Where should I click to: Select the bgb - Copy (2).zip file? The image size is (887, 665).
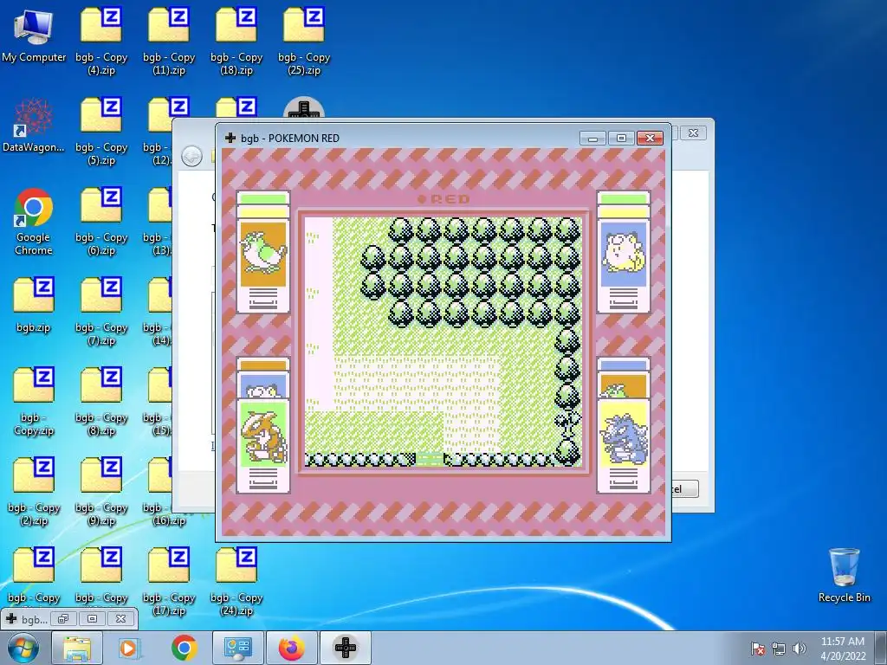click(x=34, y=492)
